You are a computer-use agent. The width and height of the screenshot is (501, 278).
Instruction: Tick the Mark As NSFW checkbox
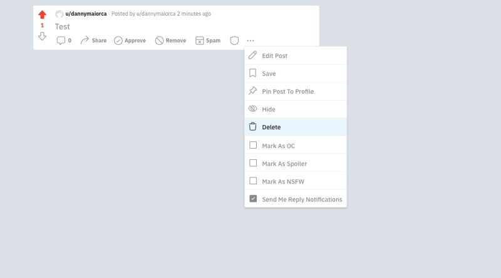(253, 181)
